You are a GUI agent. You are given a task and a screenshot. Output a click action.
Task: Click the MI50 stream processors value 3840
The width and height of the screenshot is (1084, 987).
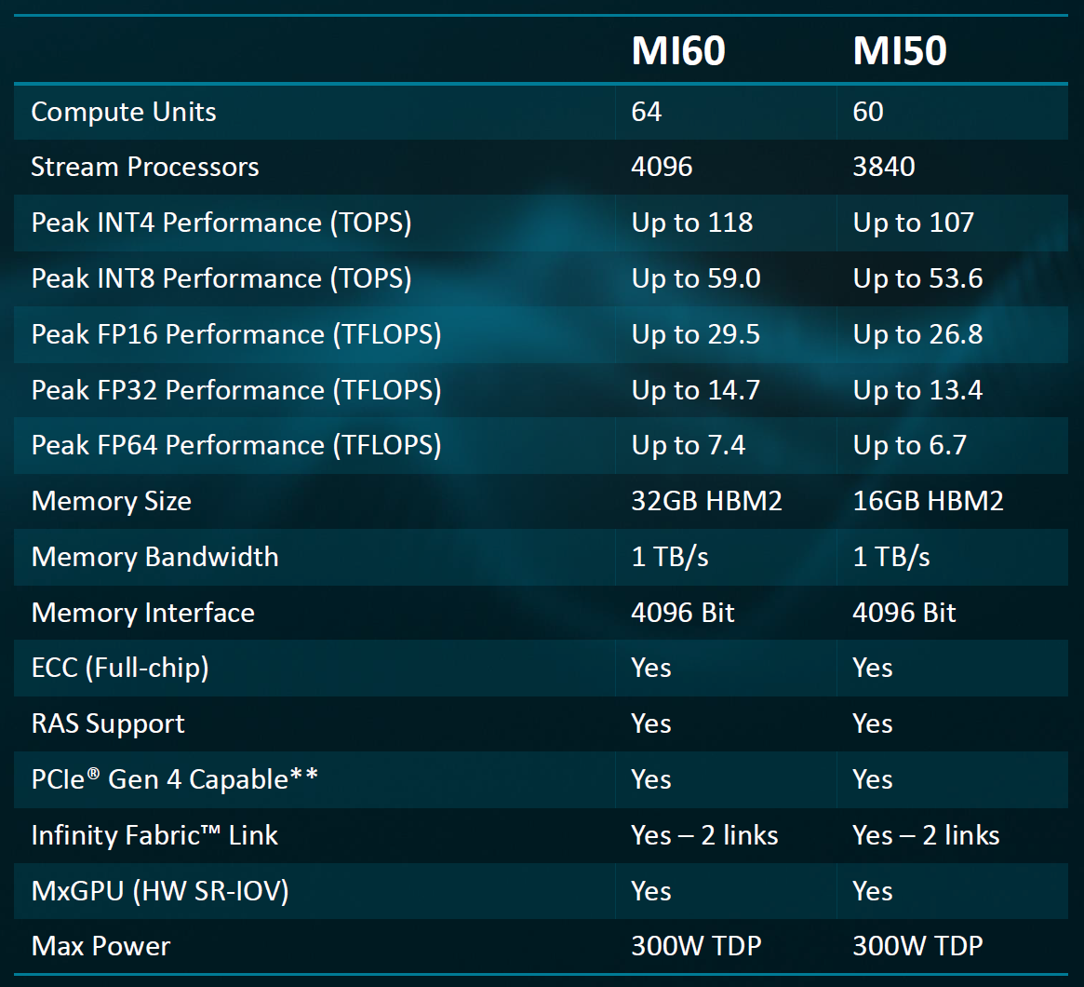click(x=884, y=167)
